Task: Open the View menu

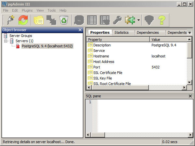Action: (40, 10)
